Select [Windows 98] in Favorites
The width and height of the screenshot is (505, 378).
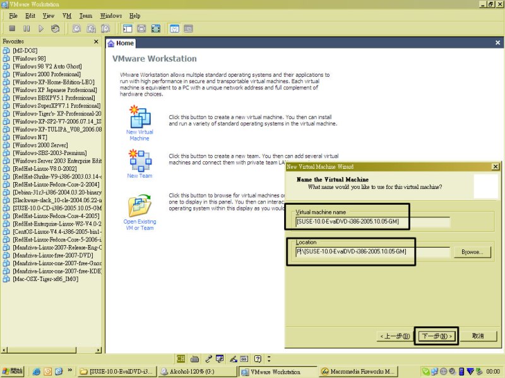click(x=29, y=59)
